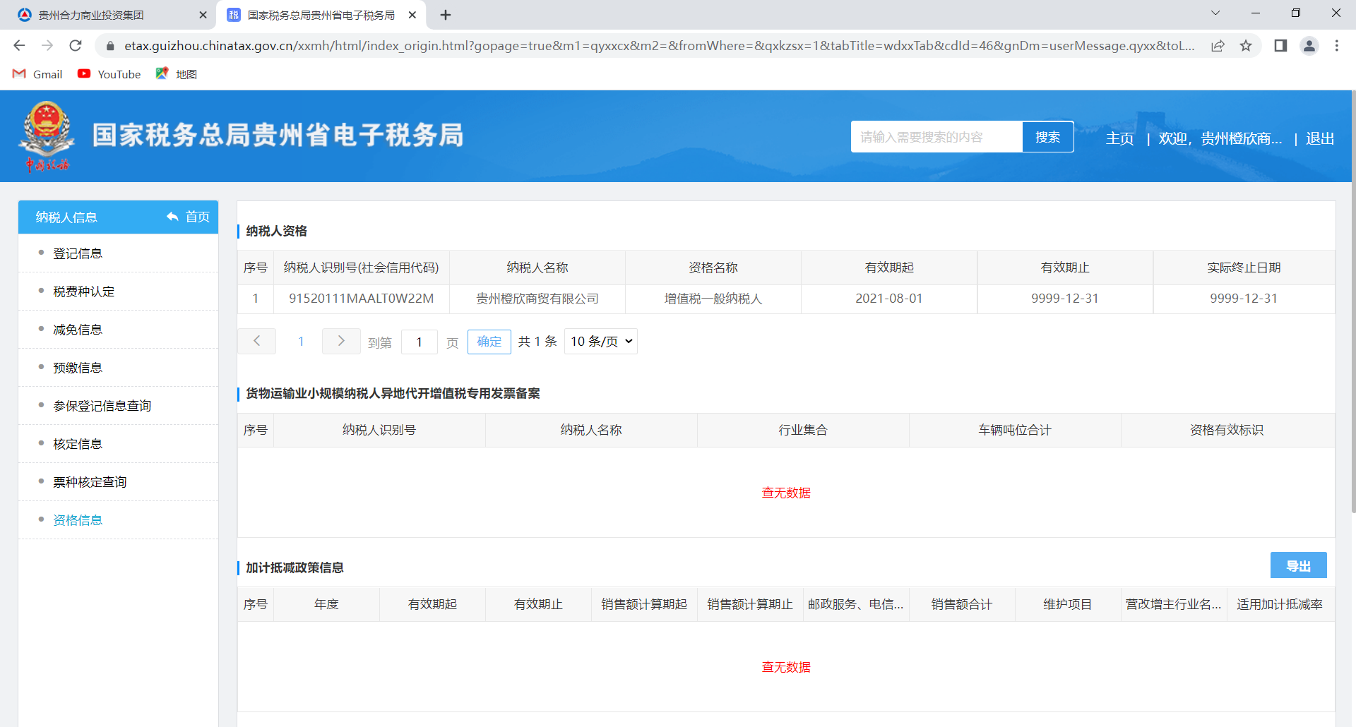The image size is (1356, 727).
Task: Open the browser side panel icon
Action: (1280, 46)
